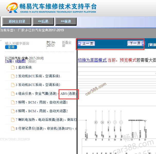Click the 当前：预览模式 status text

[x=122, y=60]
